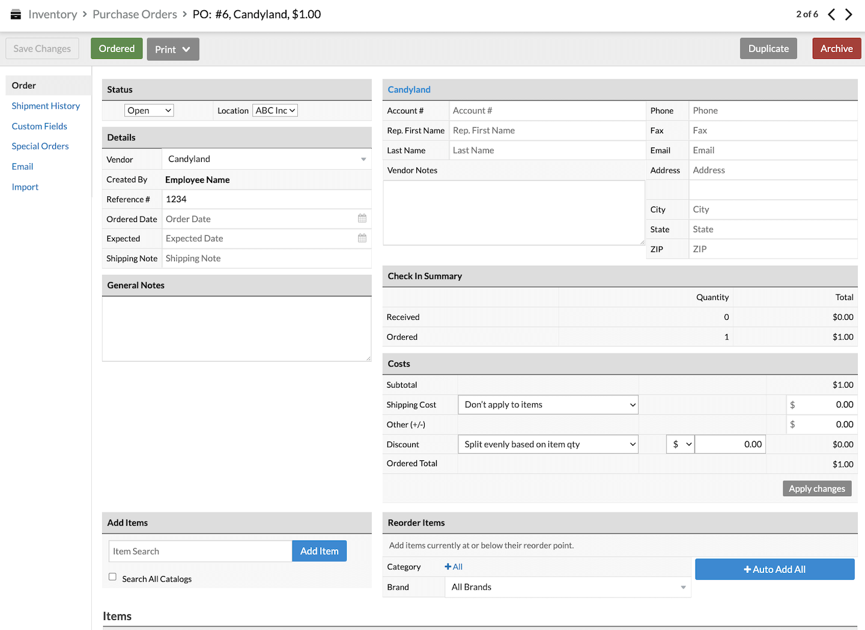865x630 pixels.
Task: Open the Vendor Candyland dropdown
Action: pos(267,159)
